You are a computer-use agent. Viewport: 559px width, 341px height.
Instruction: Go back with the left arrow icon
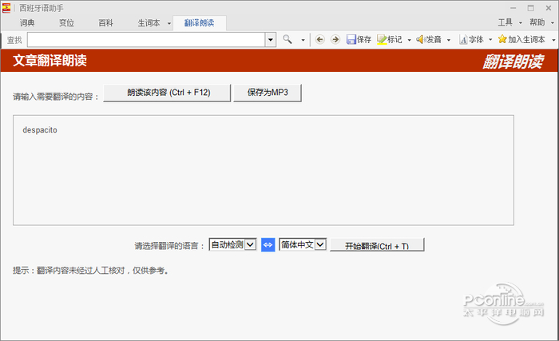(319, 39)
